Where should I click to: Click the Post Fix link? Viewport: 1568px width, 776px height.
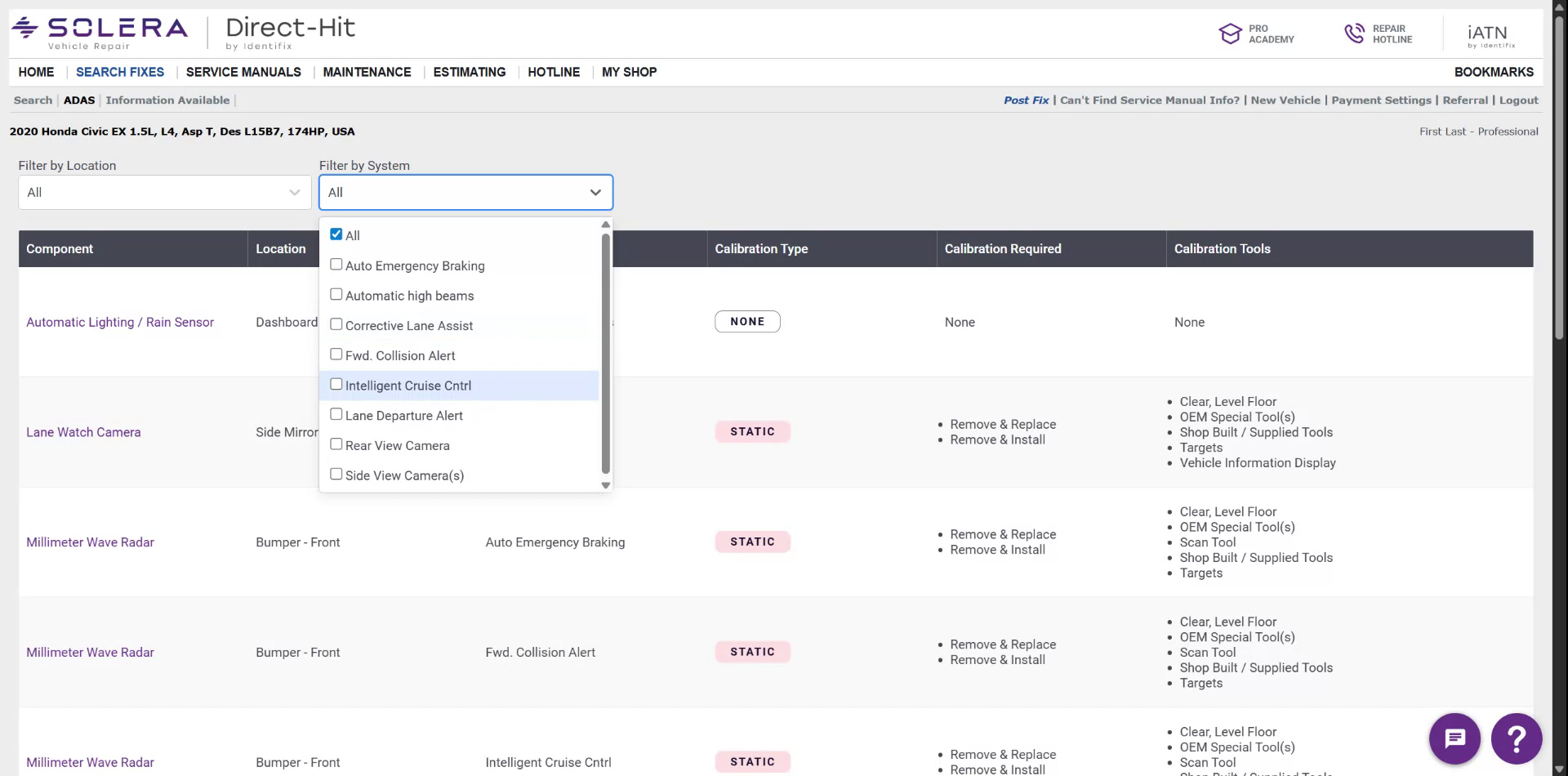(1026, 100)
